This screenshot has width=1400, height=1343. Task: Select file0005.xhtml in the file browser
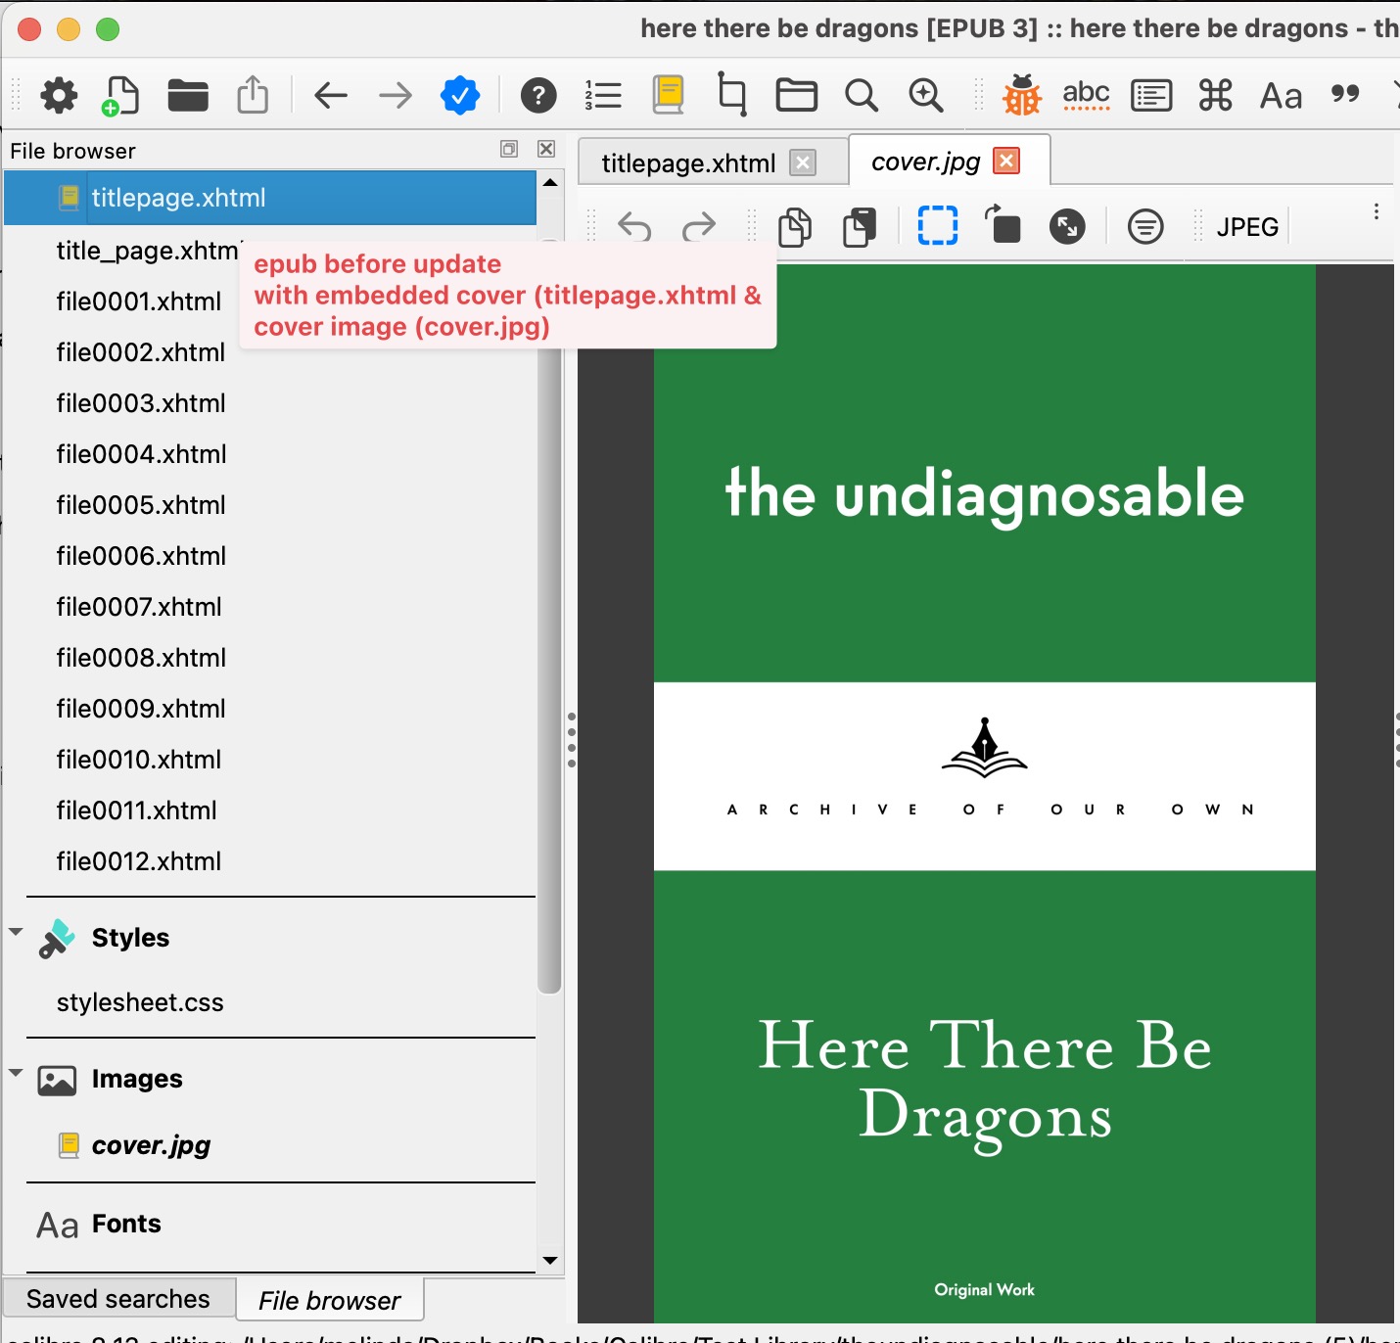coord(141,505)
